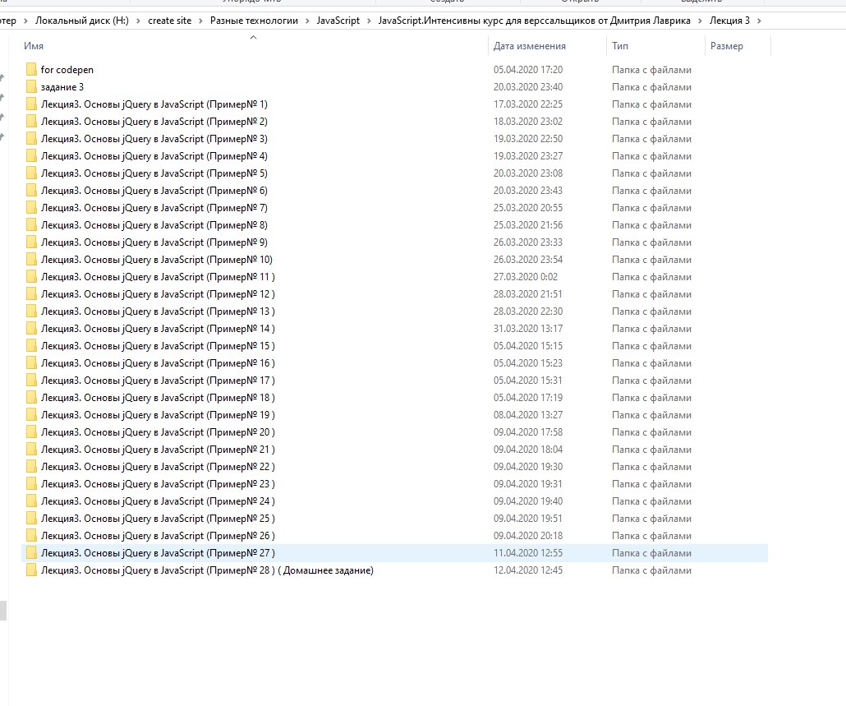Jump to the Разные технологии breadcrumb
The width and height of the screenshot is (846, 706).
point(254,21)
